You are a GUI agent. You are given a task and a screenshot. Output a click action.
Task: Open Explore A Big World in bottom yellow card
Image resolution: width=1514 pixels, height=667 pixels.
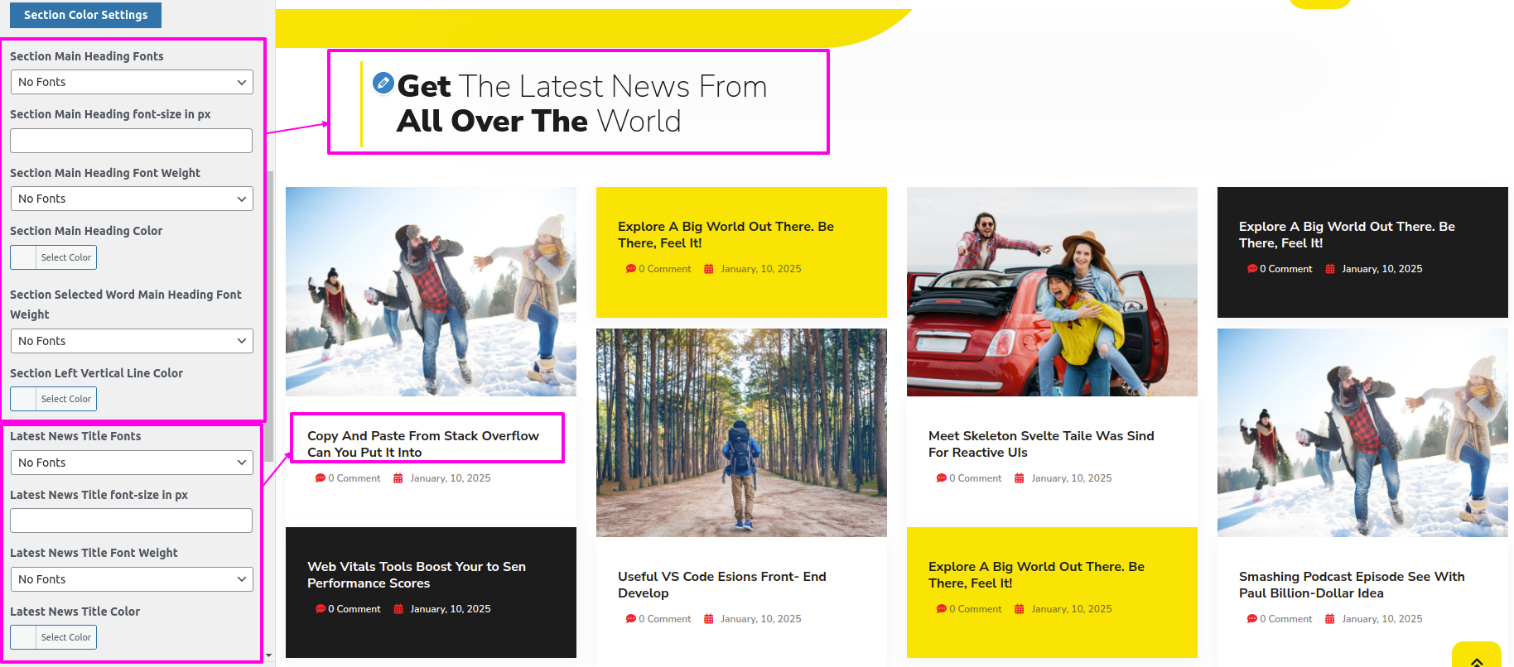pyautogui.click(x=1036, y=574)
